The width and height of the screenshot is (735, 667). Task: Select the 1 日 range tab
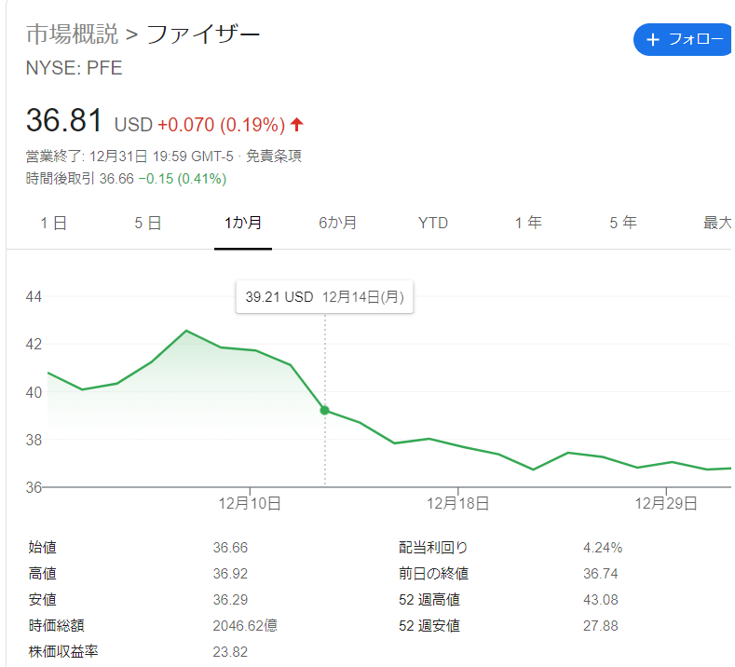[x=53, y=224]
